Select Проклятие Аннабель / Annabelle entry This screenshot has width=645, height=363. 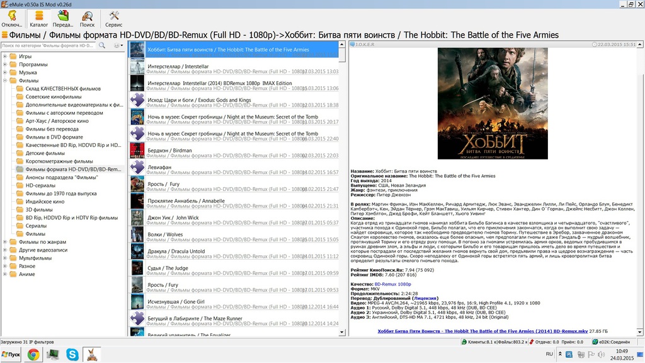pyautogui.click(x=234, y=201)
